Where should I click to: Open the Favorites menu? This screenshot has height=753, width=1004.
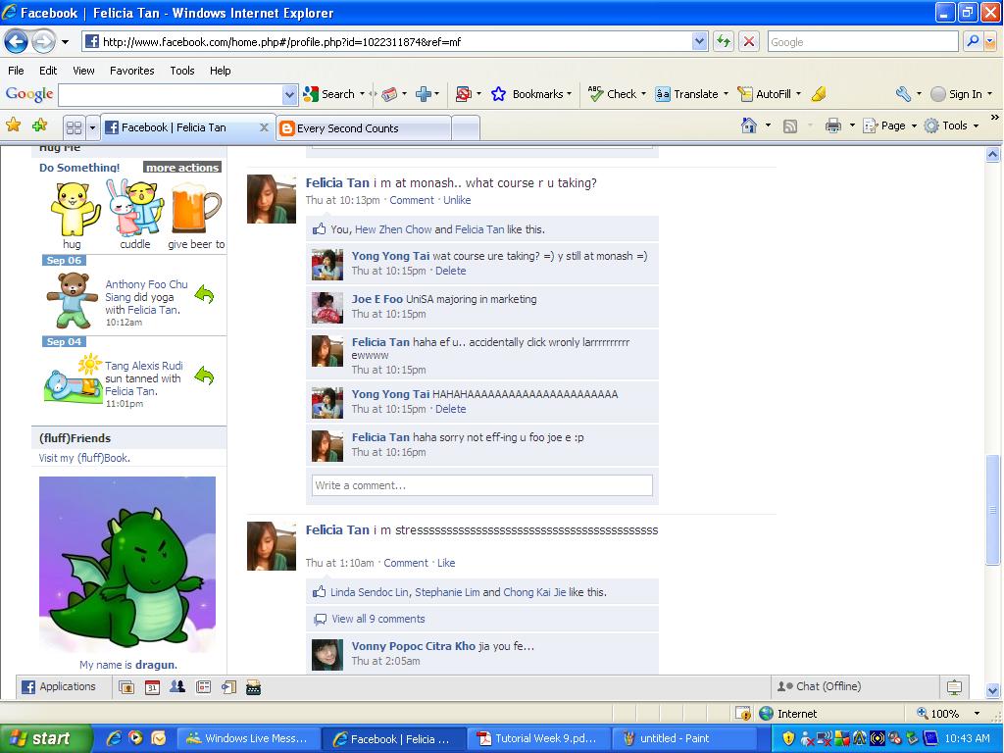pyautogui.click(x=132, y=71)
